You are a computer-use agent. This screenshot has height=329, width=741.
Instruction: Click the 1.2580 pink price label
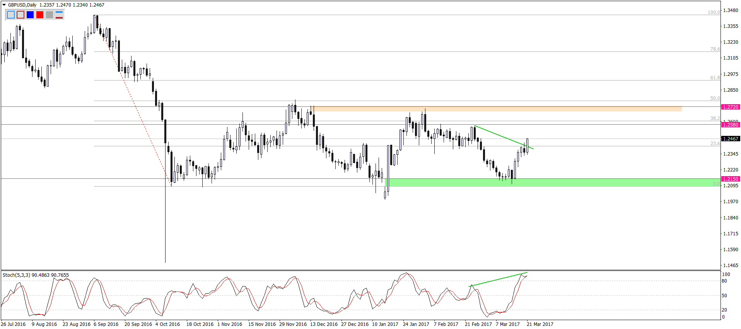[x=731, y=125]
